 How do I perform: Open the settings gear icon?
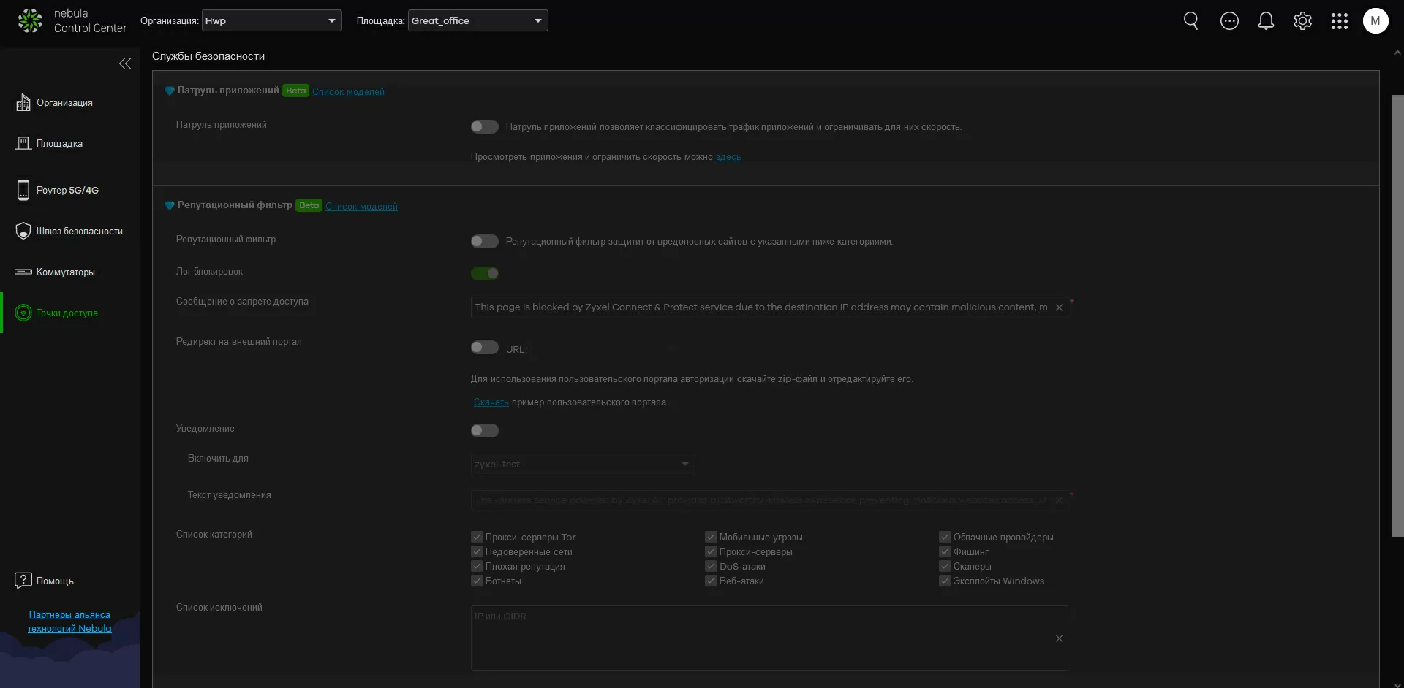pyautogui.click(x=1302, y=20)
